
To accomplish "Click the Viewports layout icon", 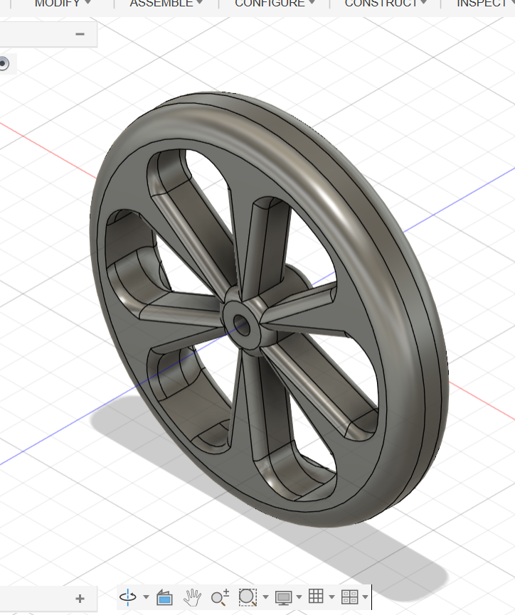I will (x=350, y=597).
